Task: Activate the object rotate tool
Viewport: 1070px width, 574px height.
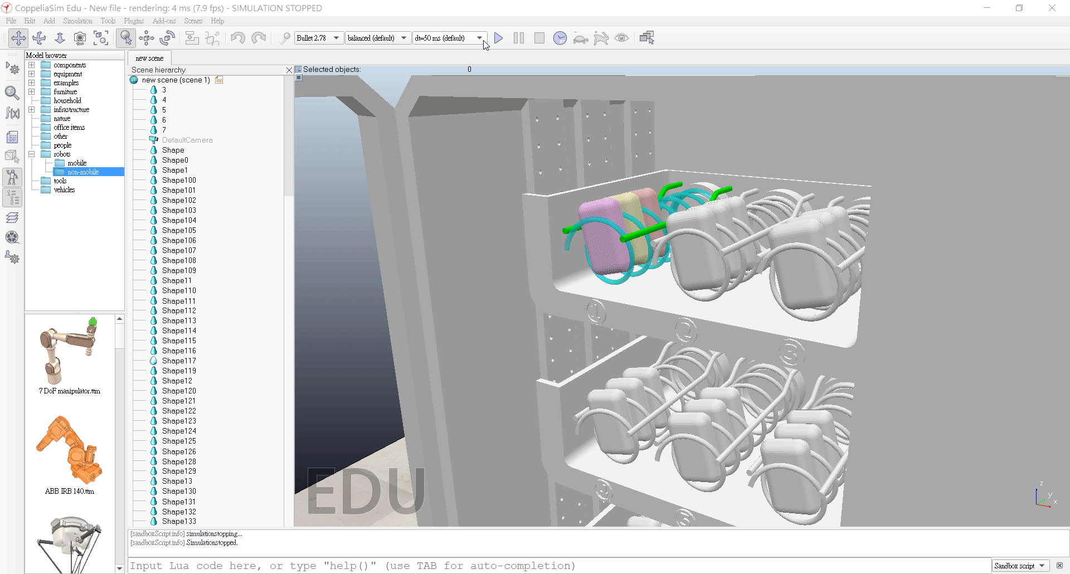Action: coord(167,38)
